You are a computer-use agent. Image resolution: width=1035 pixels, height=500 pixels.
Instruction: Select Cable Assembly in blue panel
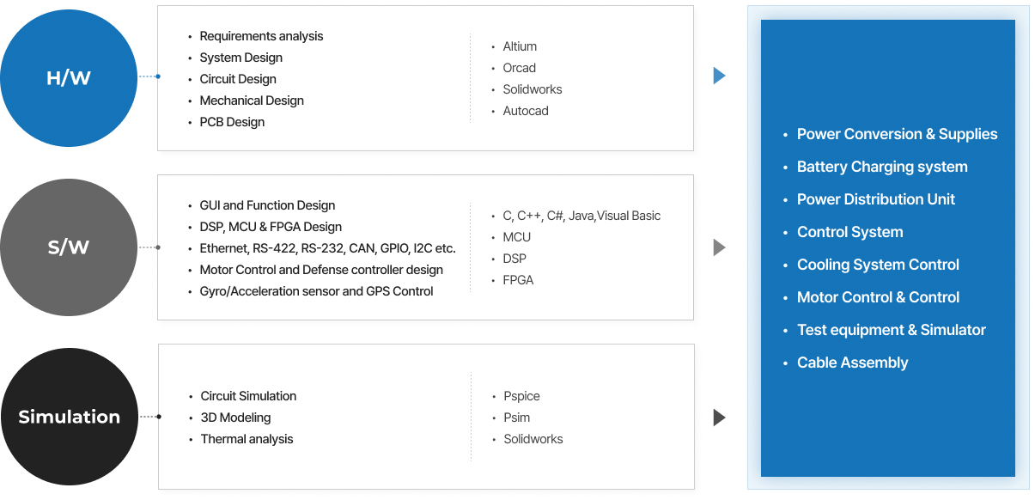coord(852,363)
